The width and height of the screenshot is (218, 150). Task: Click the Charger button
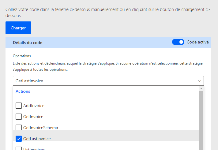pyautogui.click(x=18, y=28)
